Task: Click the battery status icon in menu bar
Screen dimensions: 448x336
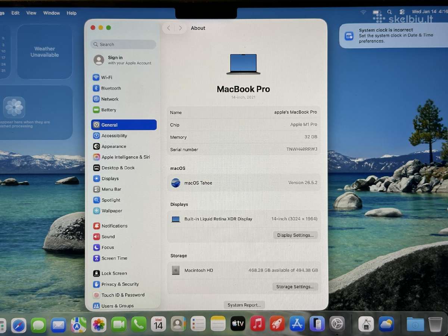Action: coord(376,12)
